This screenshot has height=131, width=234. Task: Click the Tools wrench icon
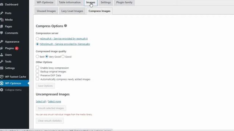pyautogui.click(x=1, y=61)
